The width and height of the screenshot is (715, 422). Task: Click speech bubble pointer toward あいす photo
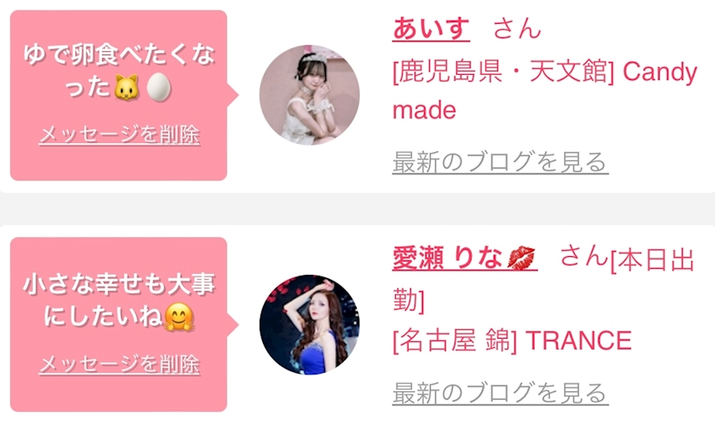click(232, 94)
